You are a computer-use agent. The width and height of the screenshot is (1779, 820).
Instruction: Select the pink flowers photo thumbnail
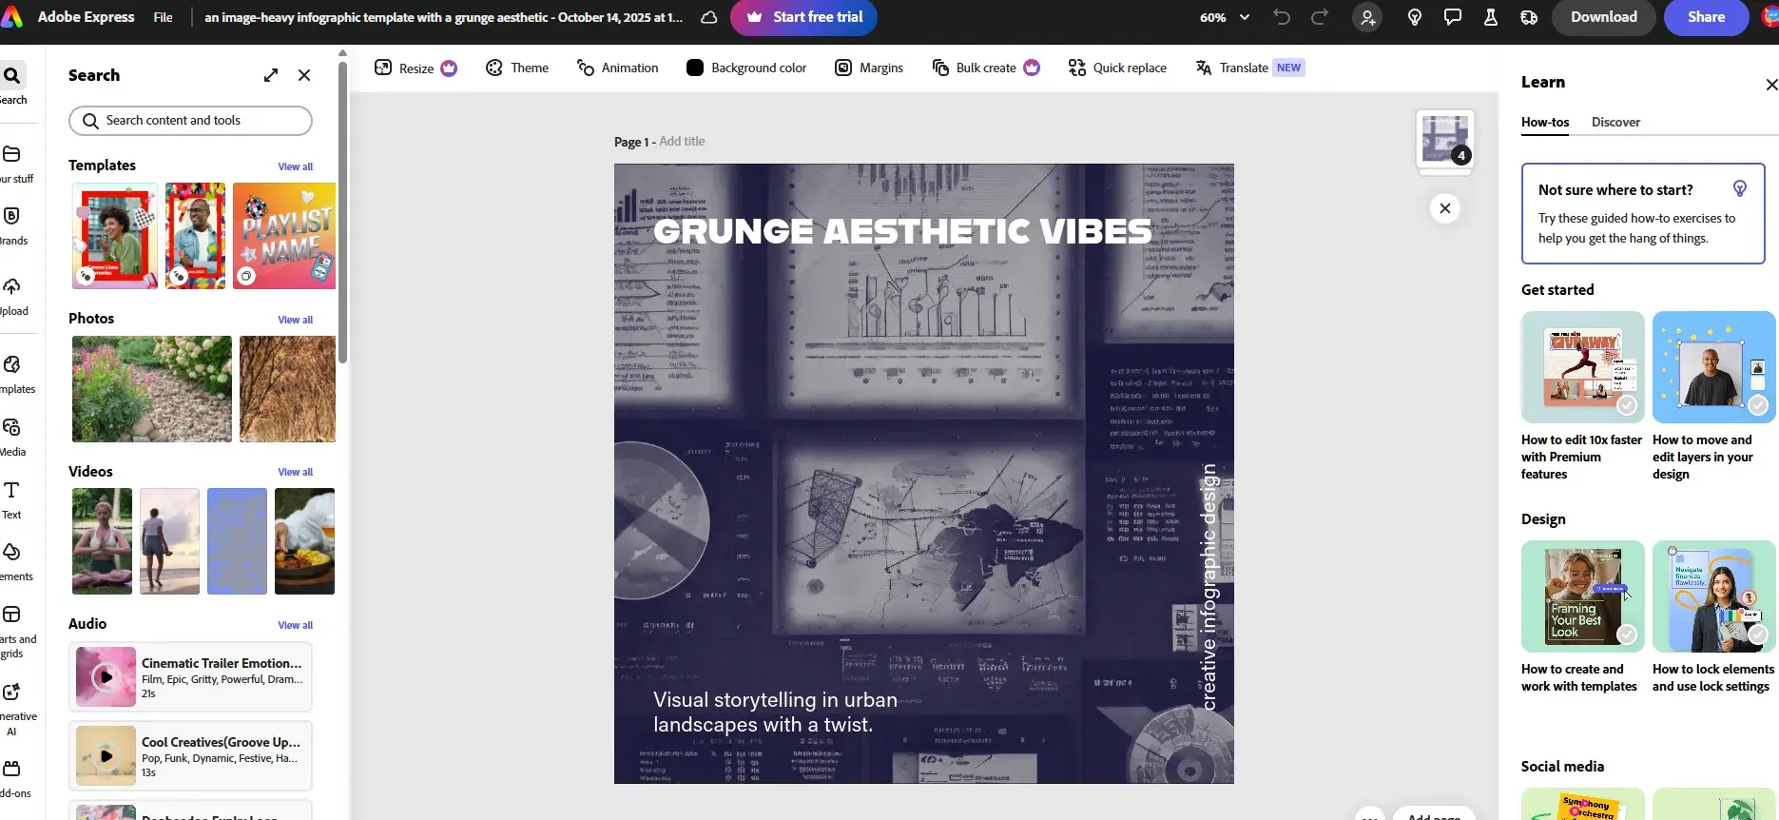(152, 389)
